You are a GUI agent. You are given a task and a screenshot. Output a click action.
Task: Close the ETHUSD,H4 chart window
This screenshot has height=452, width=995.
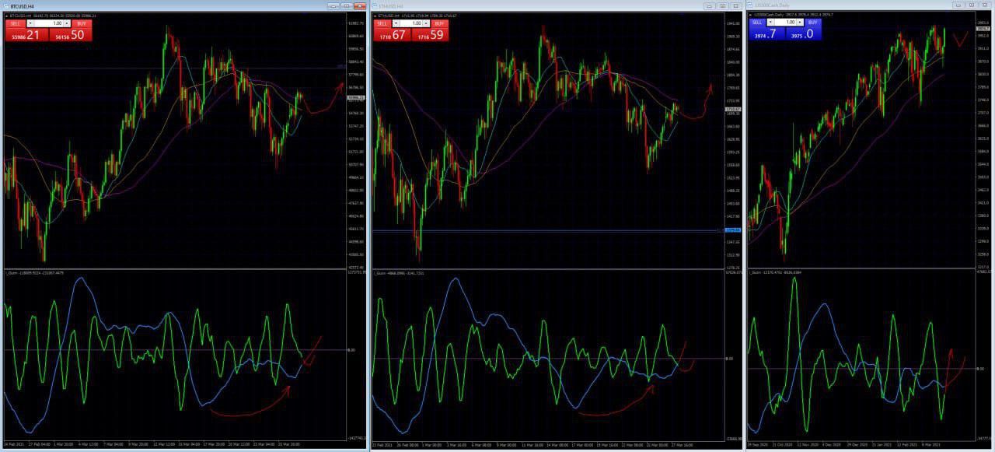tap(736, 5)
